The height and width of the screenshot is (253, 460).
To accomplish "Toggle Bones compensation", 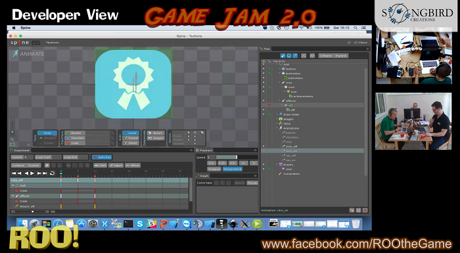I will tap(156, 133).
